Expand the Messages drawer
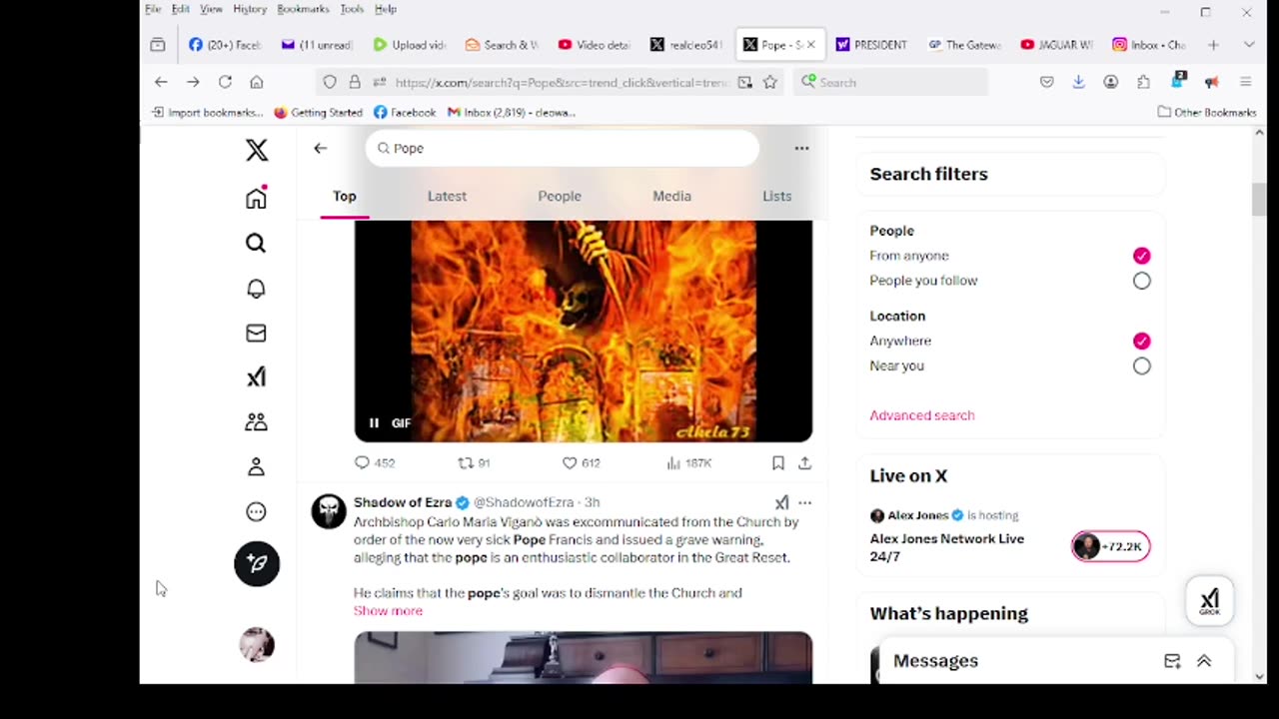This screenshot has width=1279, height=719. (1204, 661)
